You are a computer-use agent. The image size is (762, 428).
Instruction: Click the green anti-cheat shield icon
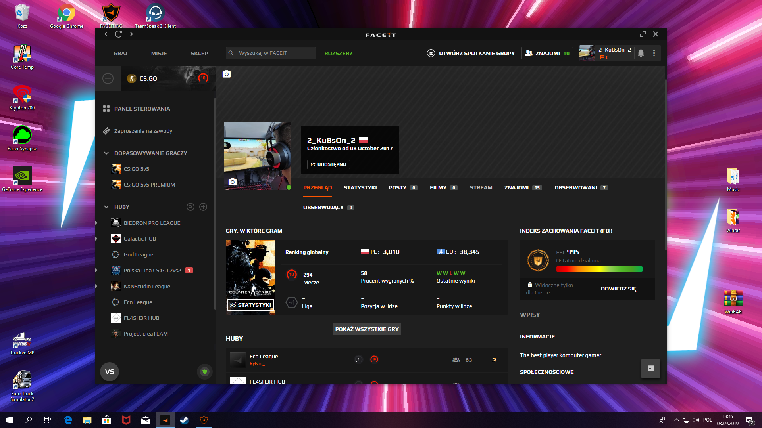(205, 372)
